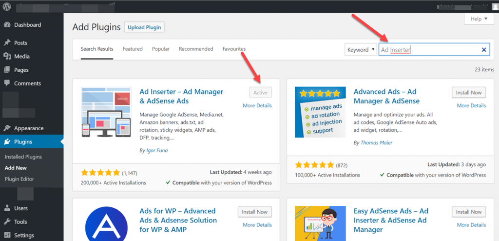The image size is (499, 241).
Task: Select Add New plugins submenu item
Action: click(x=16, y=168)
